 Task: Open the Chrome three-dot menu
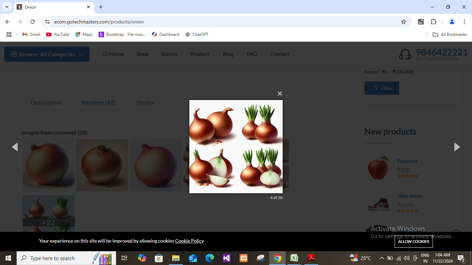464,22
